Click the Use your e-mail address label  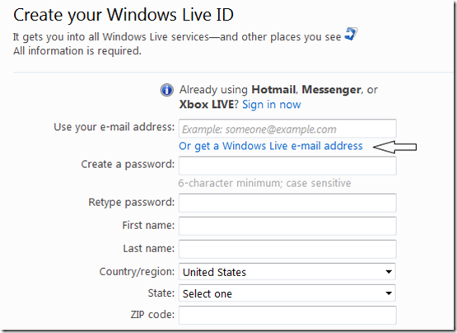tap(114, 127)
